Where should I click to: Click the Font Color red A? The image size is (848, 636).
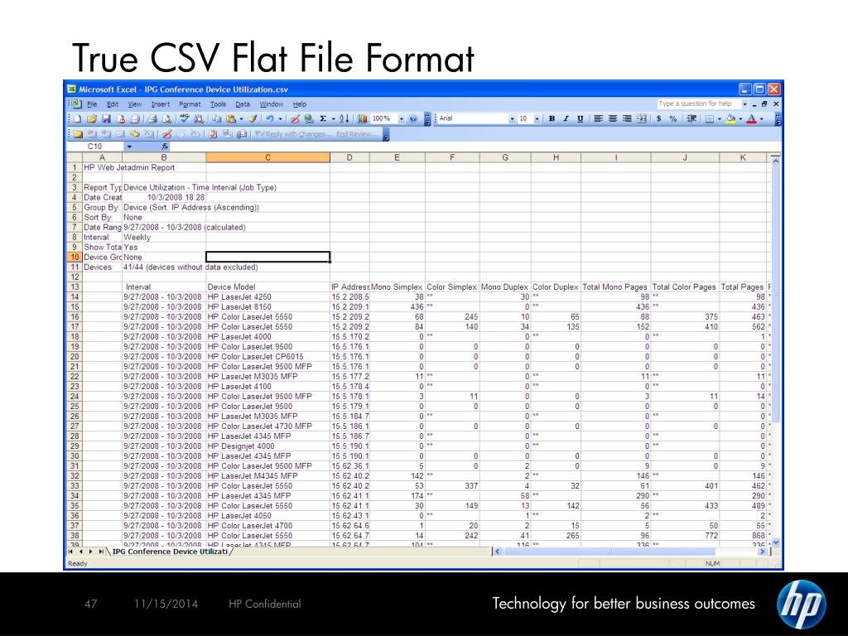coord(751,118)
